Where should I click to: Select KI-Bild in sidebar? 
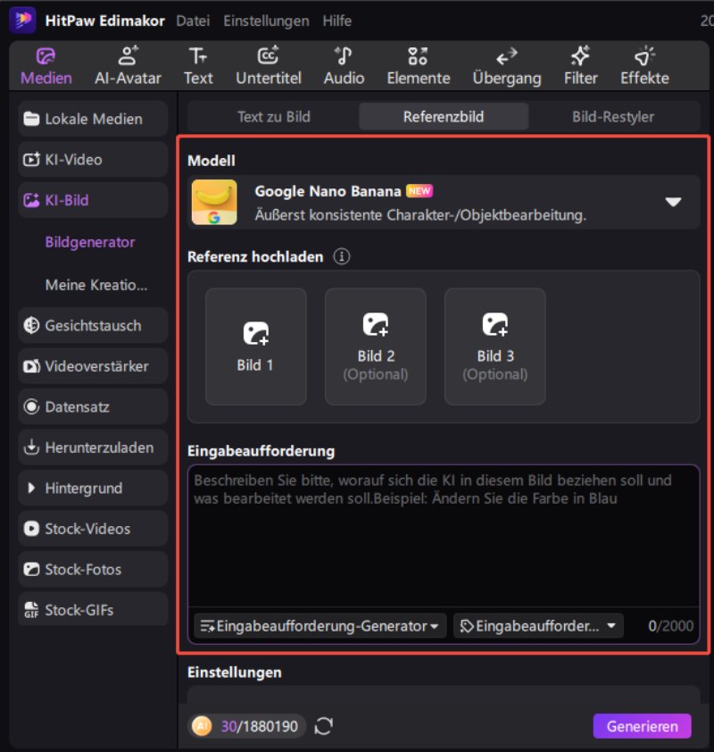click(93, 200)
